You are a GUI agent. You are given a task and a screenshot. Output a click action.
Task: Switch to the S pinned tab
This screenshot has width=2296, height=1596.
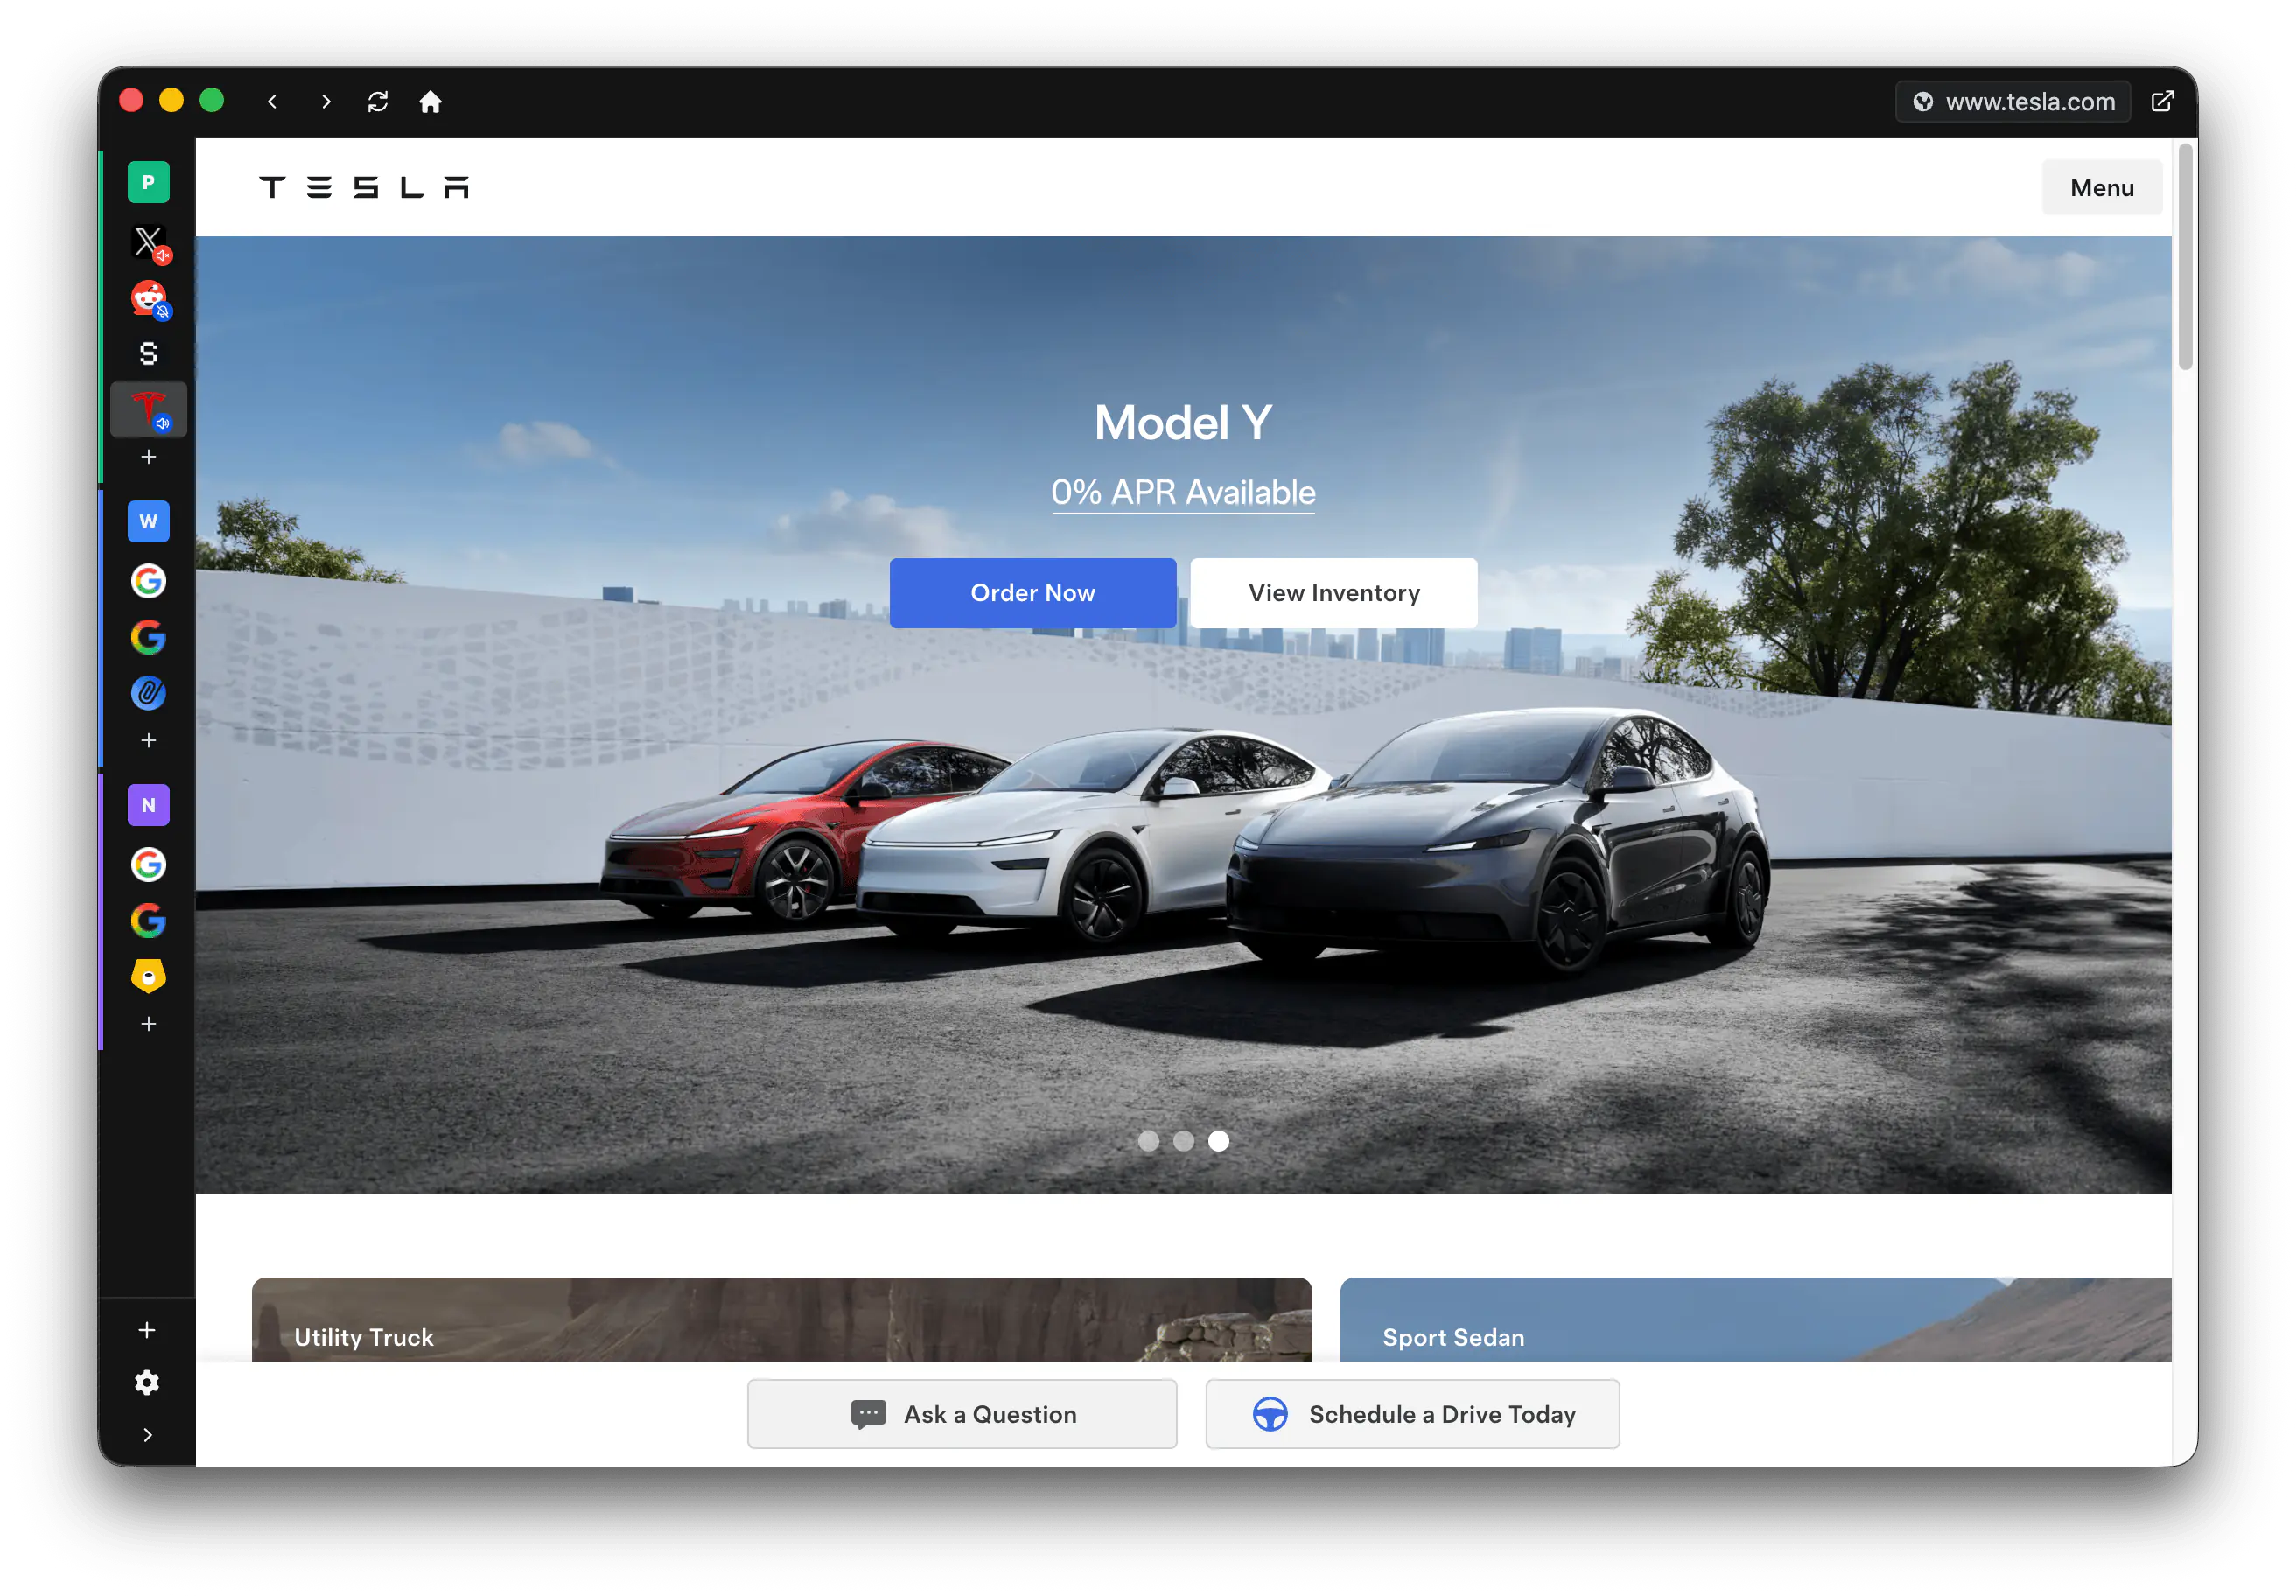tap(148, 352)
